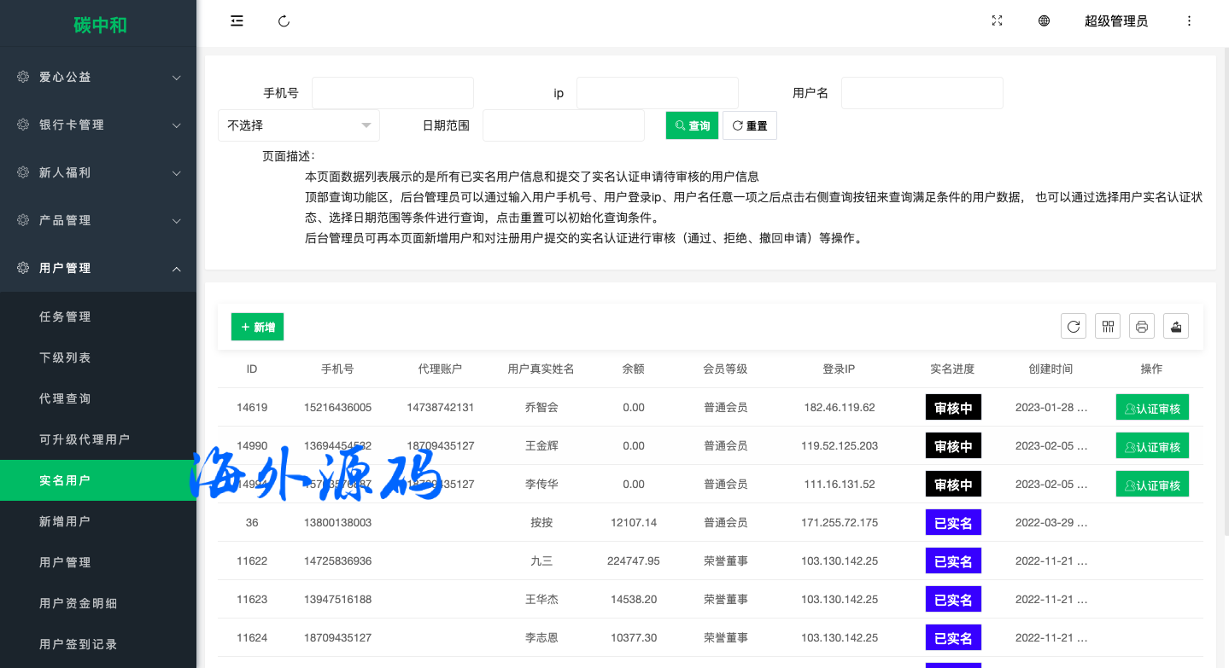Export table data with the export icon
This screenshot has width=1229, height=668.
point(1176,326)
